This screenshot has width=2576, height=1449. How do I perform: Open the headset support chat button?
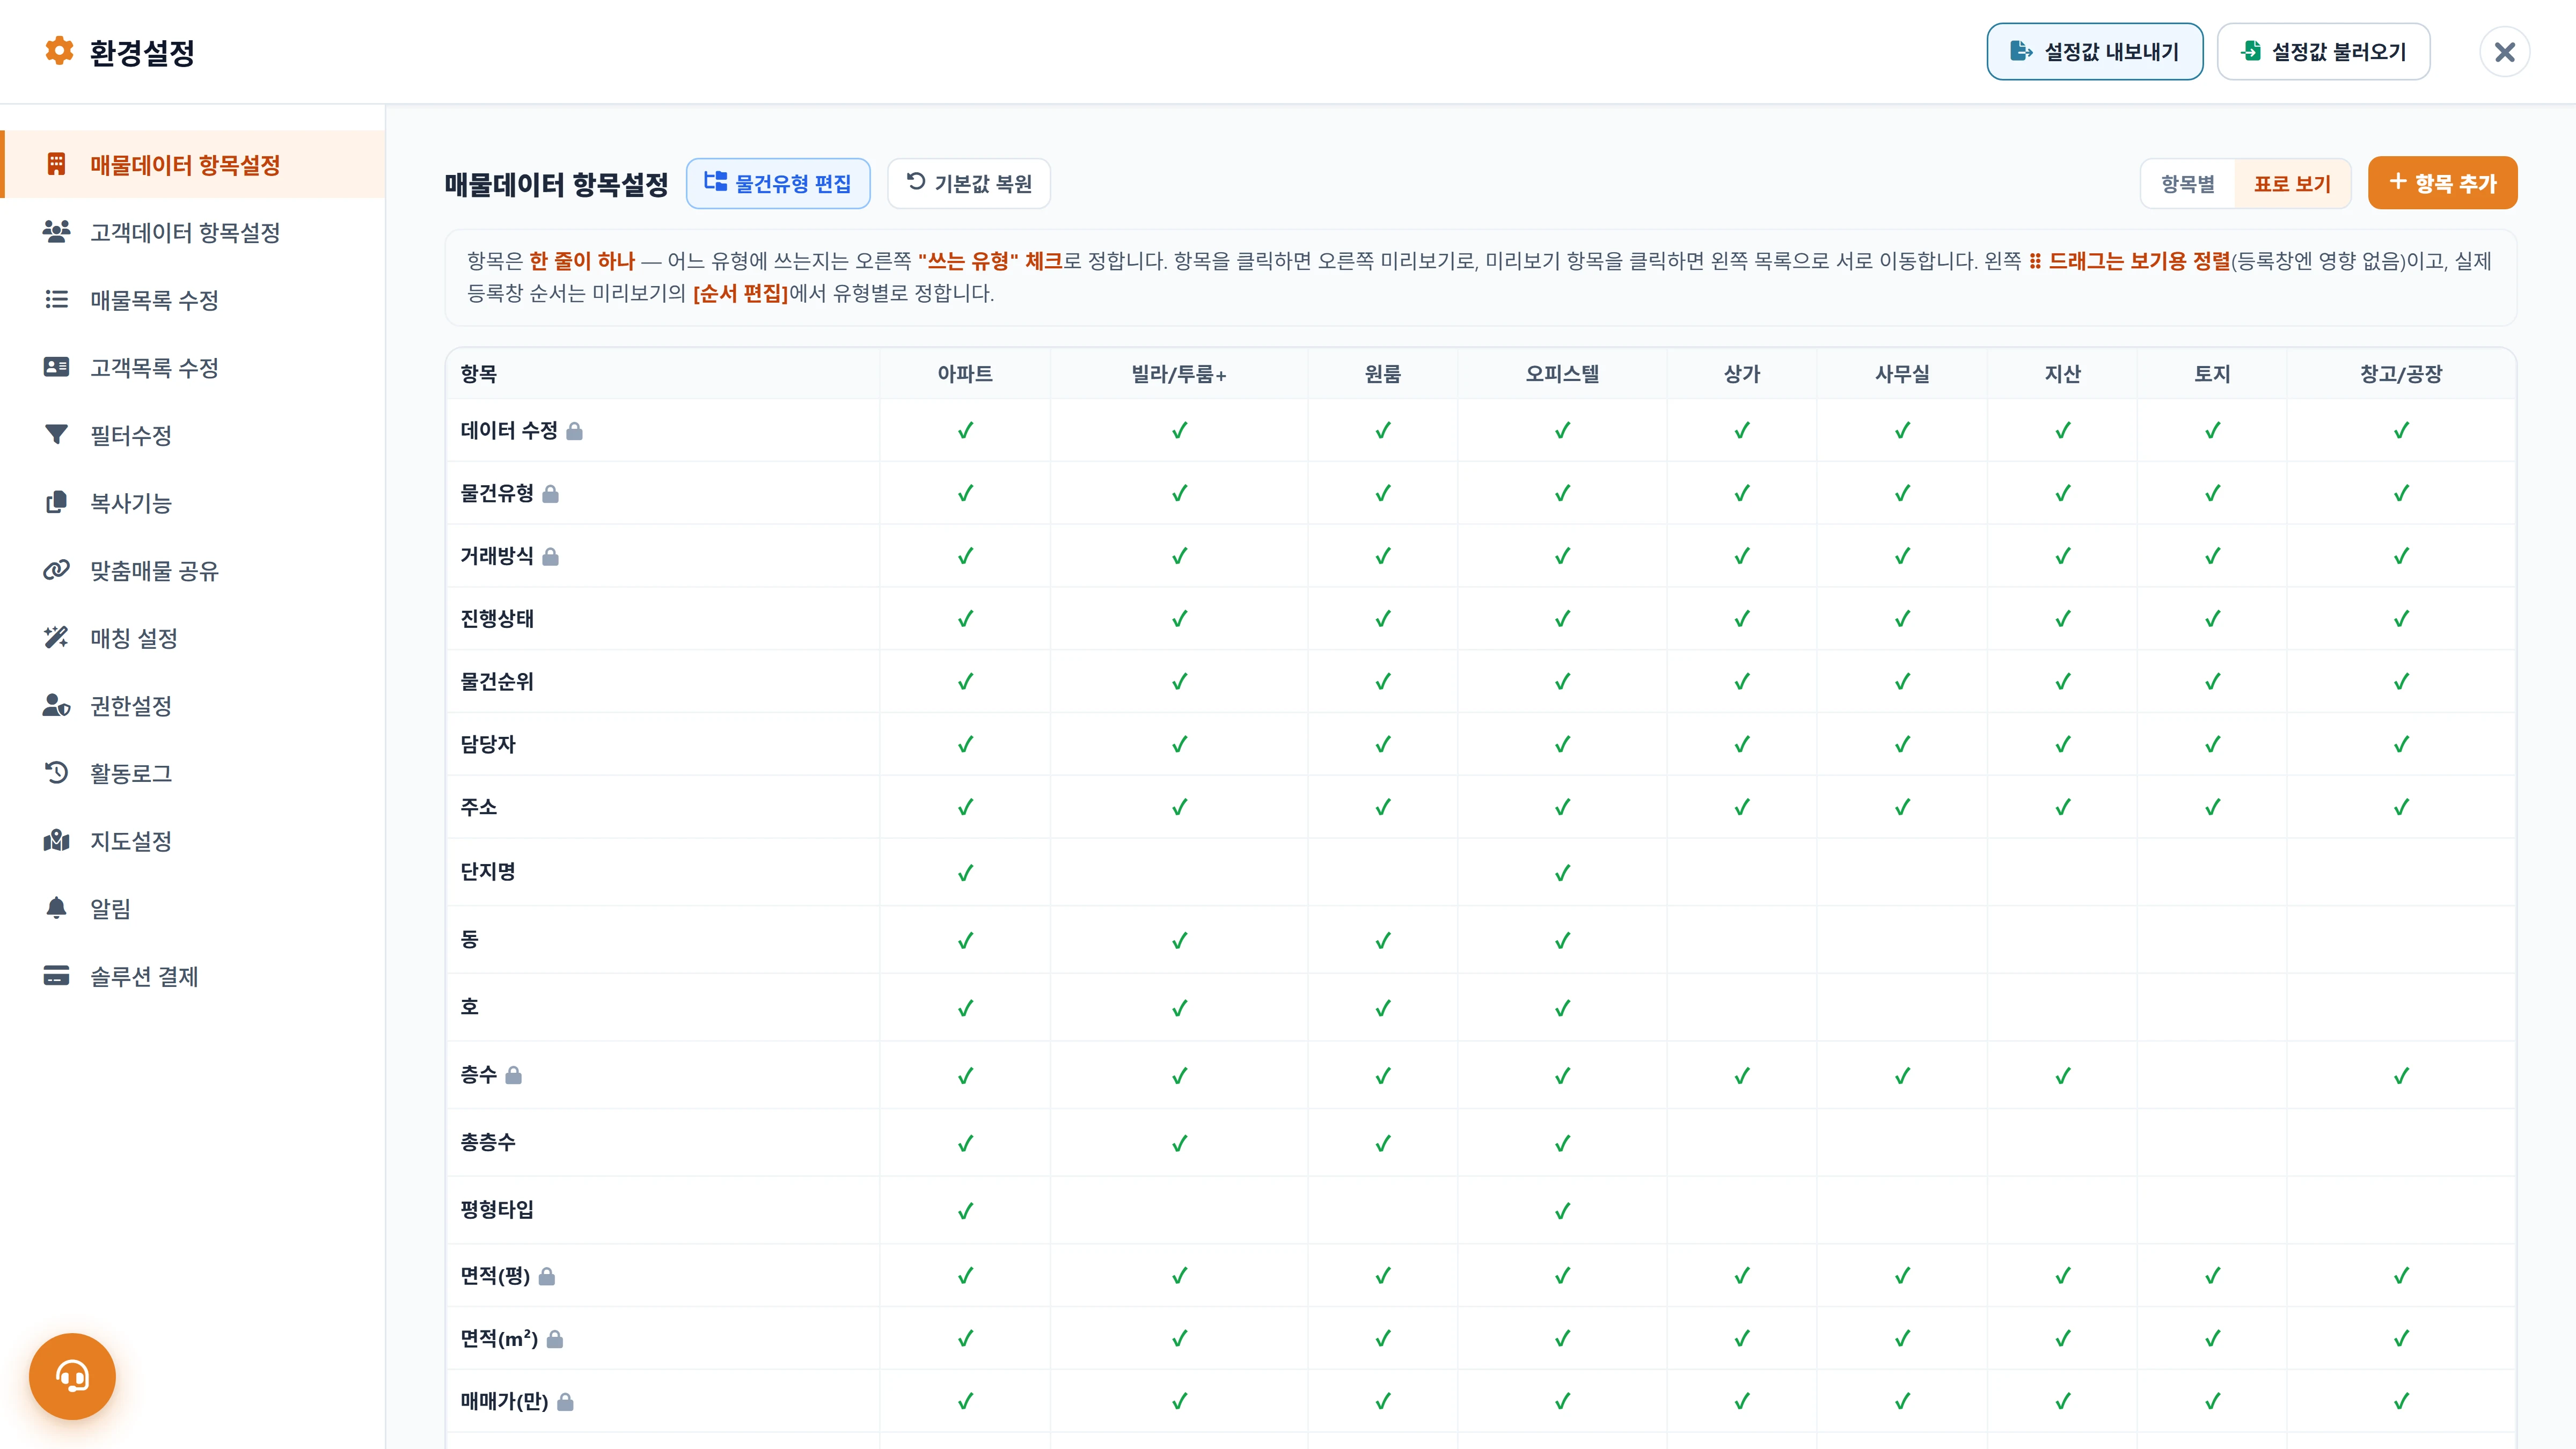(x=72, y=1376)
